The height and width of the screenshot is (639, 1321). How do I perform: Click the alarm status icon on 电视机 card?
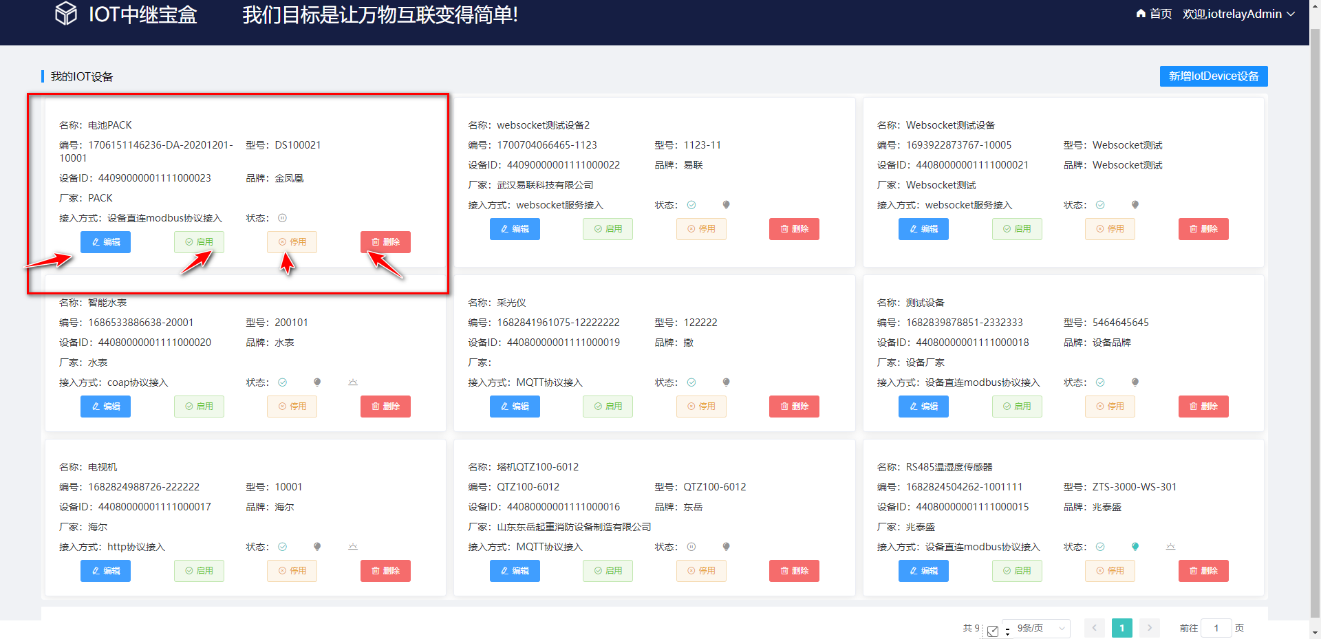[353, 546]
